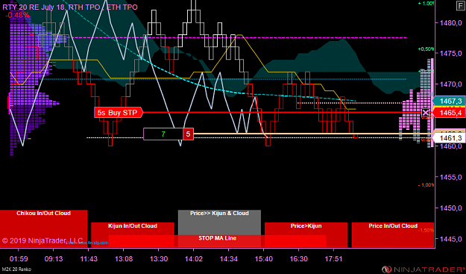The image size is (466, 274).
Task: Click the 1450,0 price axis label
Action: [450, 208]
